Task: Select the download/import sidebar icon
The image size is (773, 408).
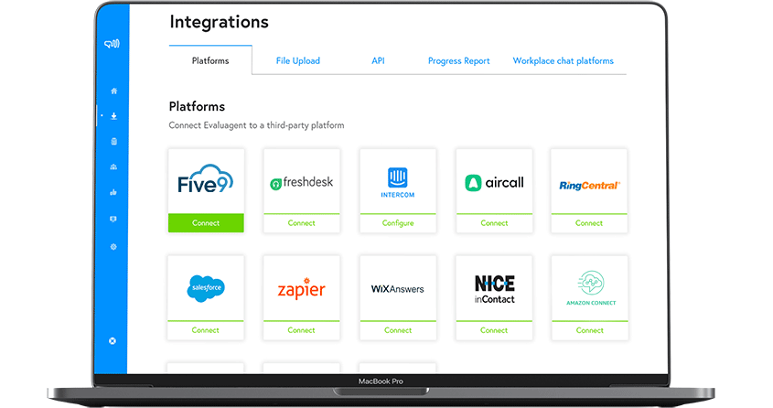Action: click(113, 116)
